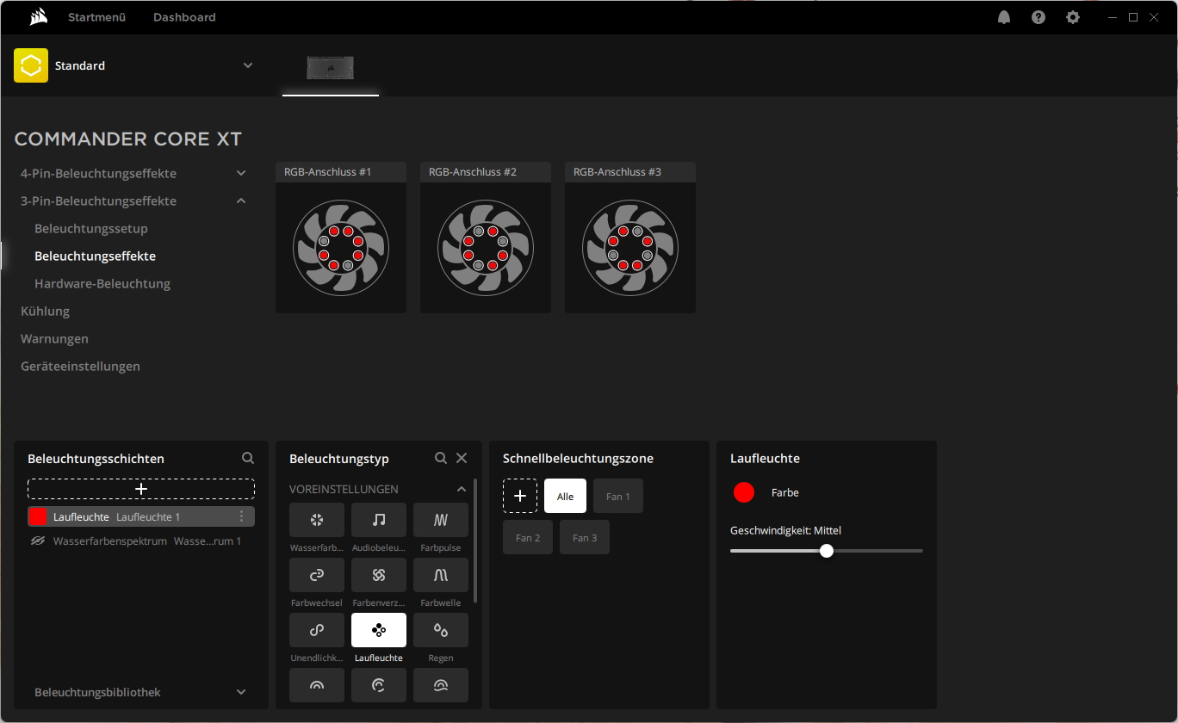Image resolution: width=1178 pixels, height=723 pixels.
Task: Open Geräteeinstellungen in sidebar
Action: (80, 366)
